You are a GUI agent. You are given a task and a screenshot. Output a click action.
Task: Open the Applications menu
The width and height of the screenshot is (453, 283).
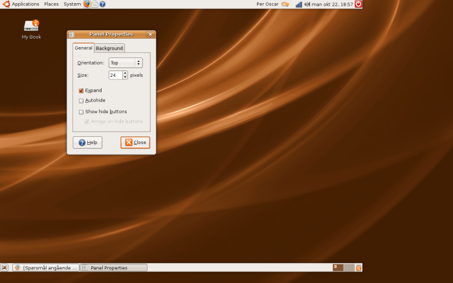point(21,4)
